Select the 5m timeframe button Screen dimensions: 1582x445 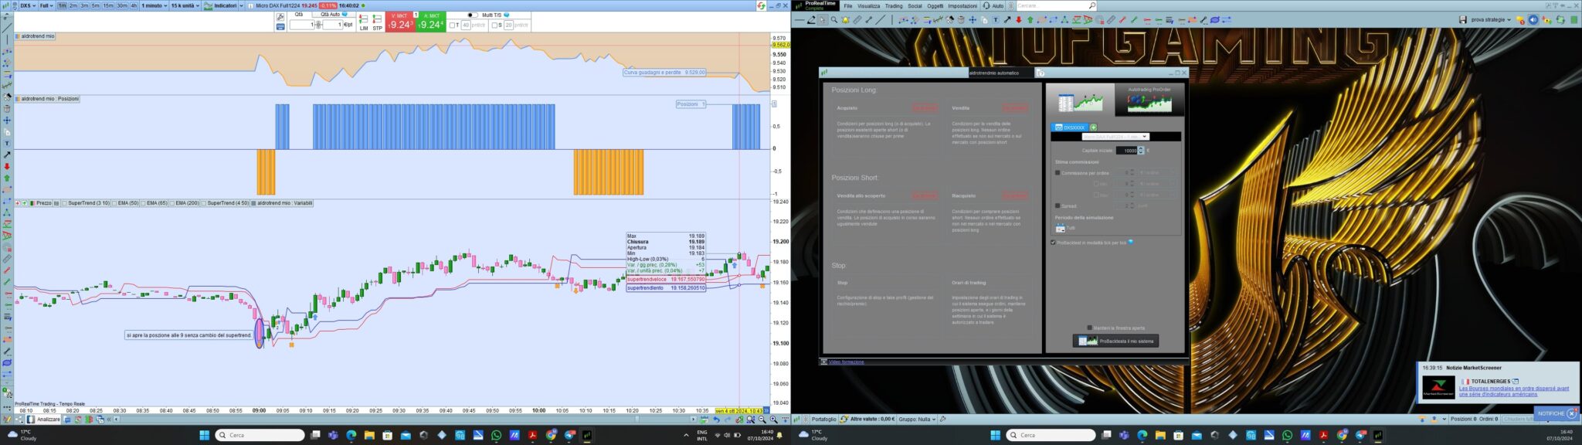(x=95, y=5)
